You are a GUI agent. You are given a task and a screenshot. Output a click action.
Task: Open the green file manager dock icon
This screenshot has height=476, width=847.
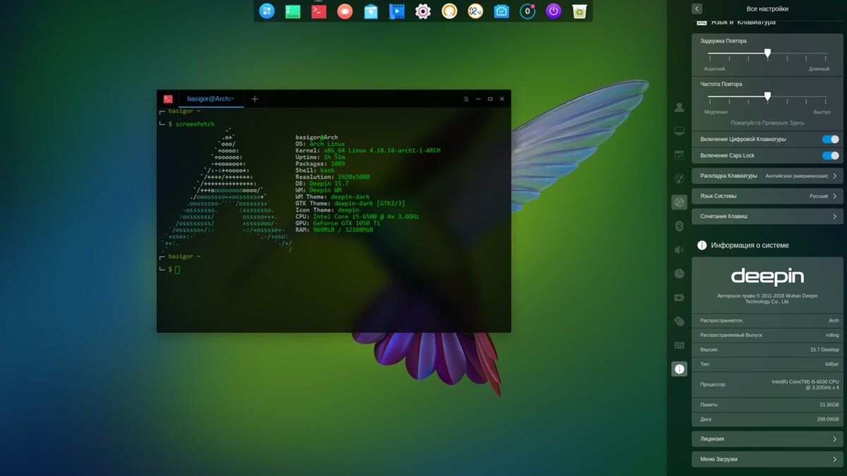click(293, 11)
